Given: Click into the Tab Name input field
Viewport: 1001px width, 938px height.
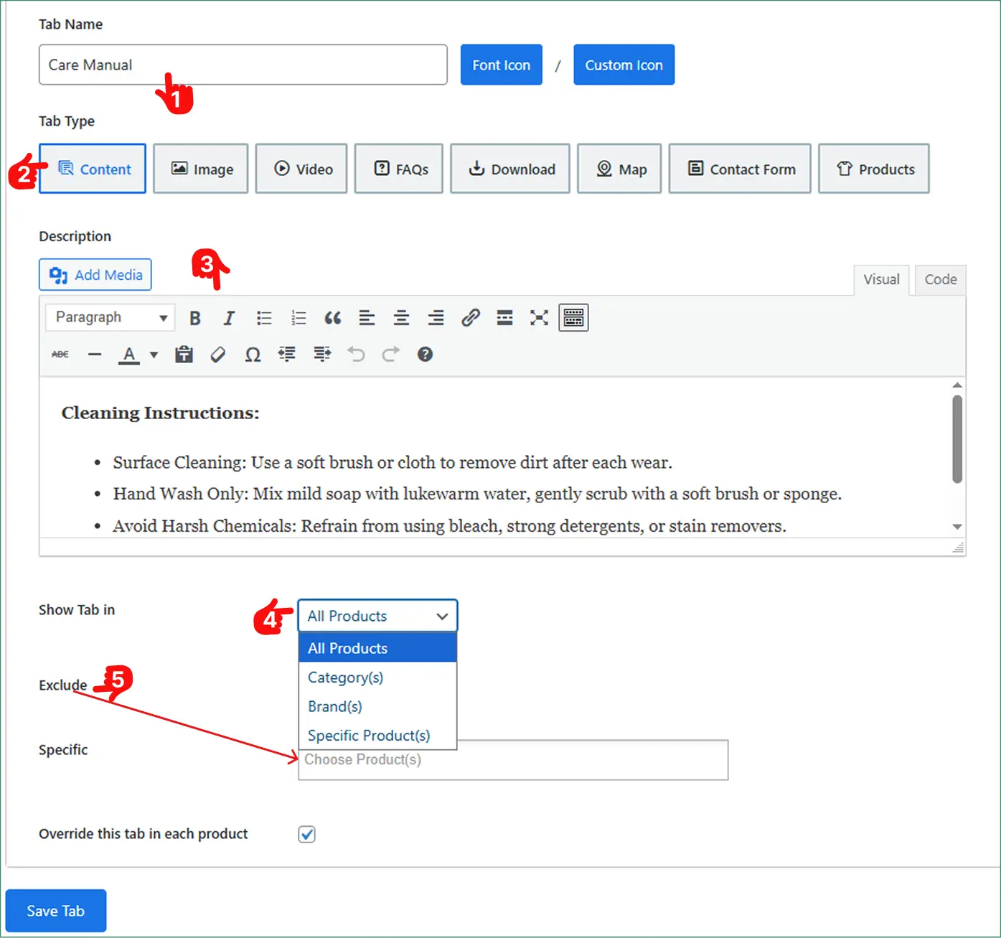Looking at the screenshot, I should pyautogui.click(x=243, y=65).
